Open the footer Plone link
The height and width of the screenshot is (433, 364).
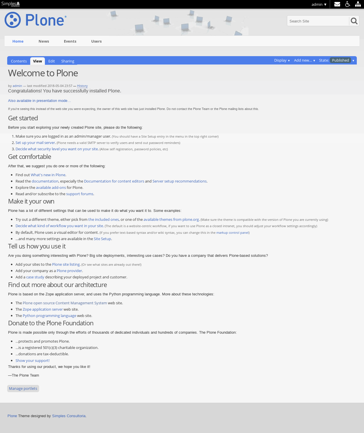(x=12, y=416)
